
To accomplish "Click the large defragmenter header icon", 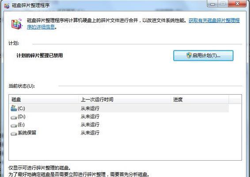I will tap(17, 24).
